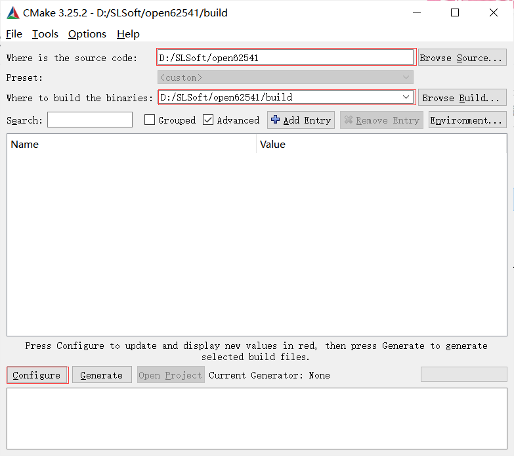Click Browse Build button

pos(462,98)
